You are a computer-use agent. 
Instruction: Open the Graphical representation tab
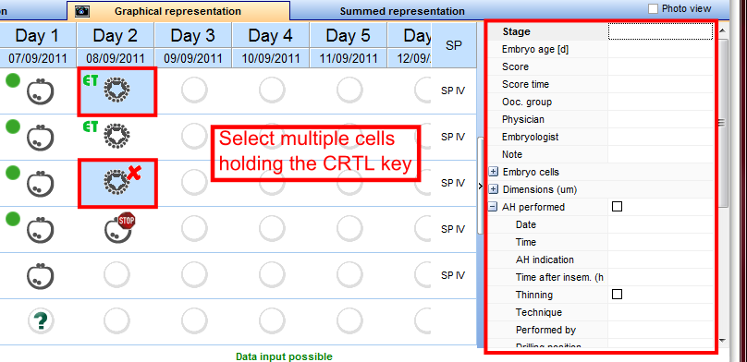click(x=178, y=11)
